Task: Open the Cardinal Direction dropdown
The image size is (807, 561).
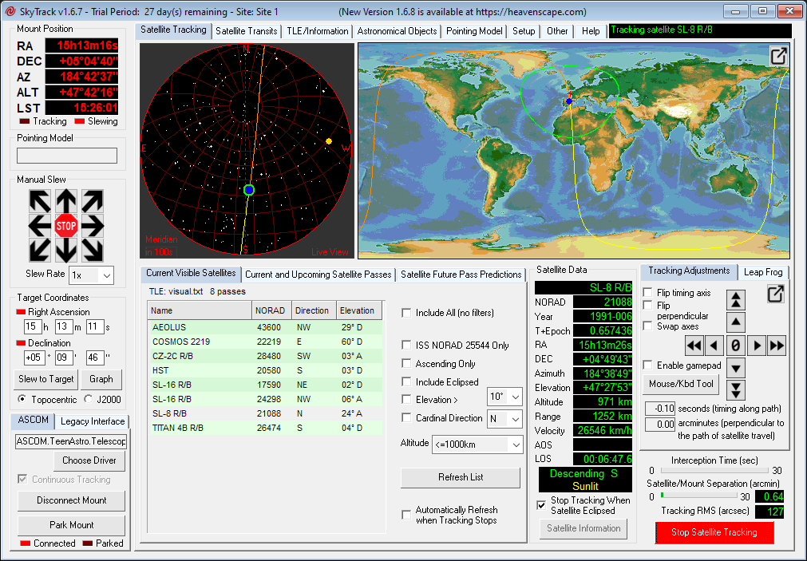Action: 514,418
